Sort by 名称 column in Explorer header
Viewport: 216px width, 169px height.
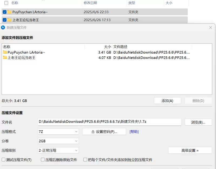pyautogui.click(x=15, y=3)
